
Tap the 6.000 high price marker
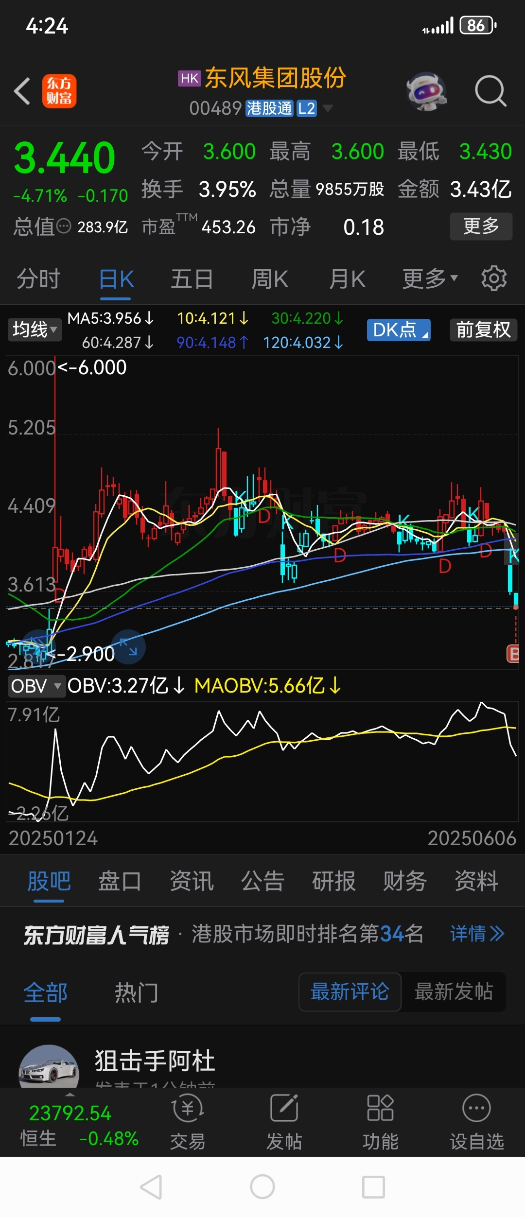pos(92,367)
